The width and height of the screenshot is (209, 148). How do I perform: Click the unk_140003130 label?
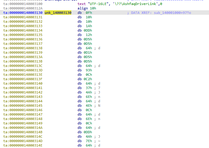pos(58,13)
